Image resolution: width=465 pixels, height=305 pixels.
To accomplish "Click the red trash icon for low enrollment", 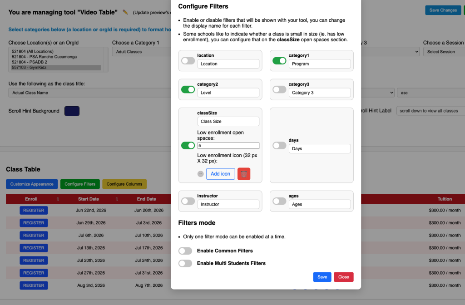I will pyautogui.click(x=244, y=174).
